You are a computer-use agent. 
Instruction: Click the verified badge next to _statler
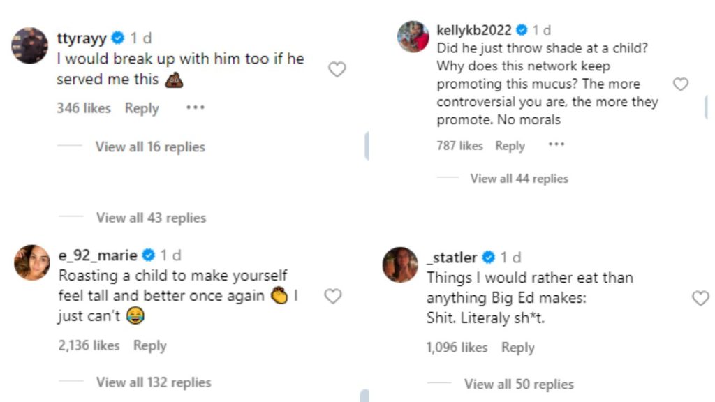point(487,257)
